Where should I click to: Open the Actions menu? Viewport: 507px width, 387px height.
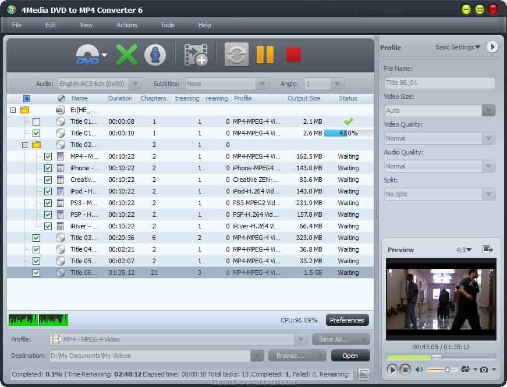[127, 25]
